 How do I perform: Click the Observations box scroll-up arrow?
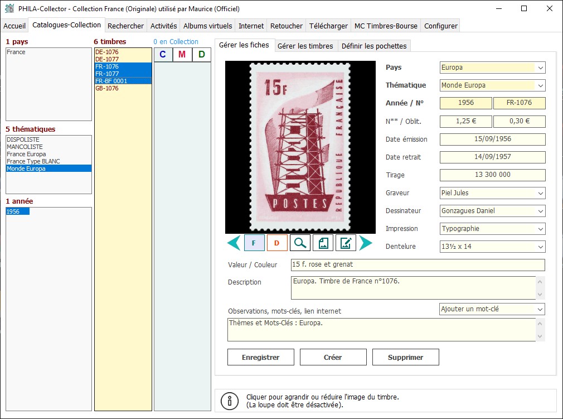[540, 324]
